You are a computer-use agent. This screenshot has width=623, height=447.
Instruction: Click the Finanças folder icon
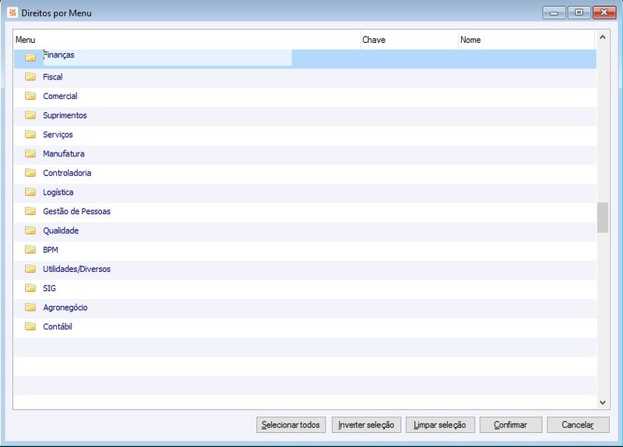pyautogui.click(x=30, y=57)
